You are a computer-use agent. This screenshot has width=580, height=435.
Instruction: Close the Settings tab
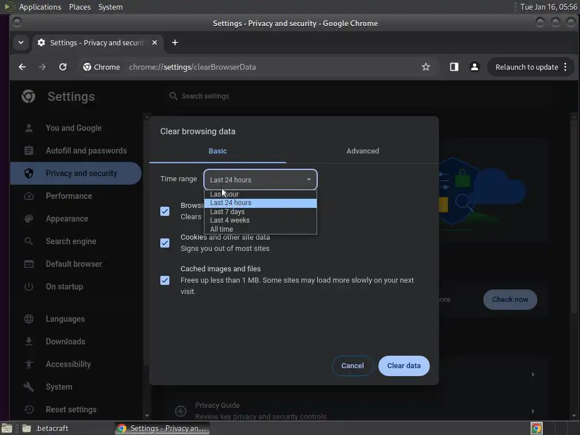(x=155, y=42)
